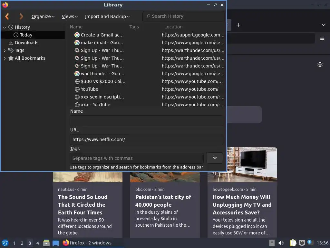The height and width of the screenshot is (248, 330).
Task: Click the All Bookmarks star icon
Action: 11,58
